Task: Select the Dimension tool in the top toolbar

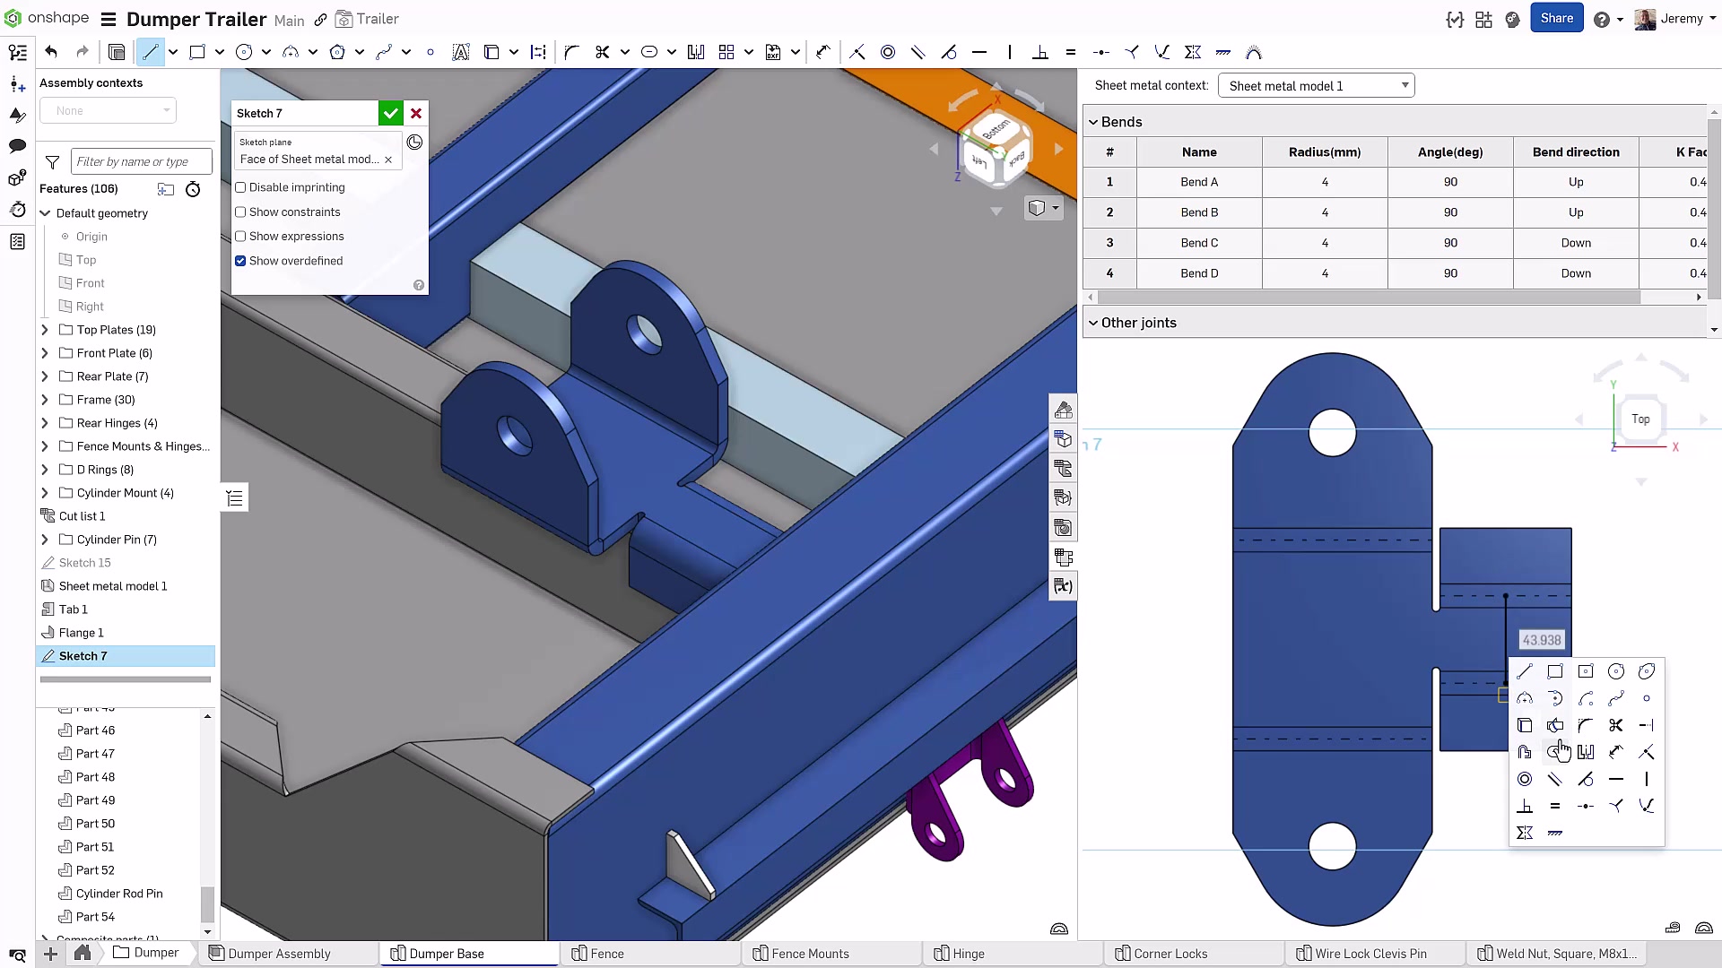Action: 823,52
